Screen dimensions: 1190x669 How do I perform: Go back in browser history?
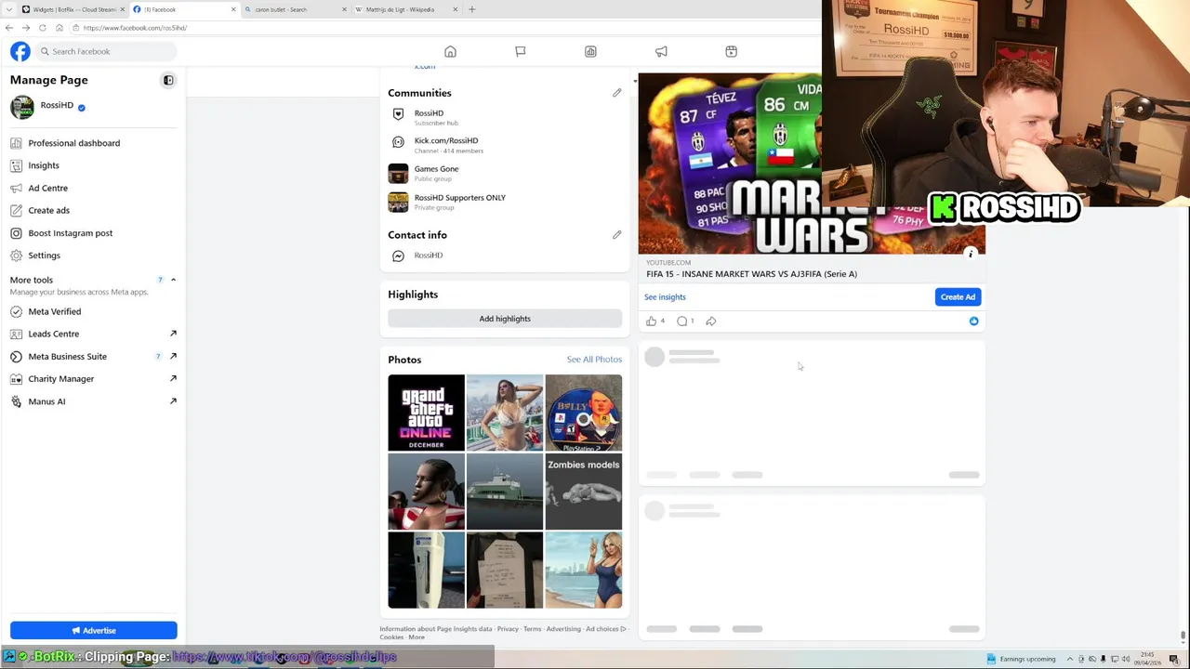coord(9,28)
